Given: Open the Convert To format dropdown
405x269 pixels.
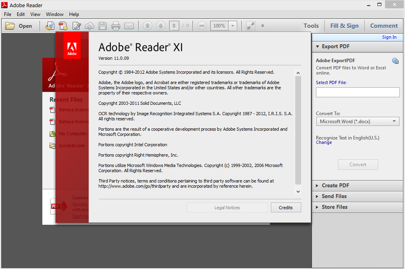Looking at the screenshot, I should [358, 122].
